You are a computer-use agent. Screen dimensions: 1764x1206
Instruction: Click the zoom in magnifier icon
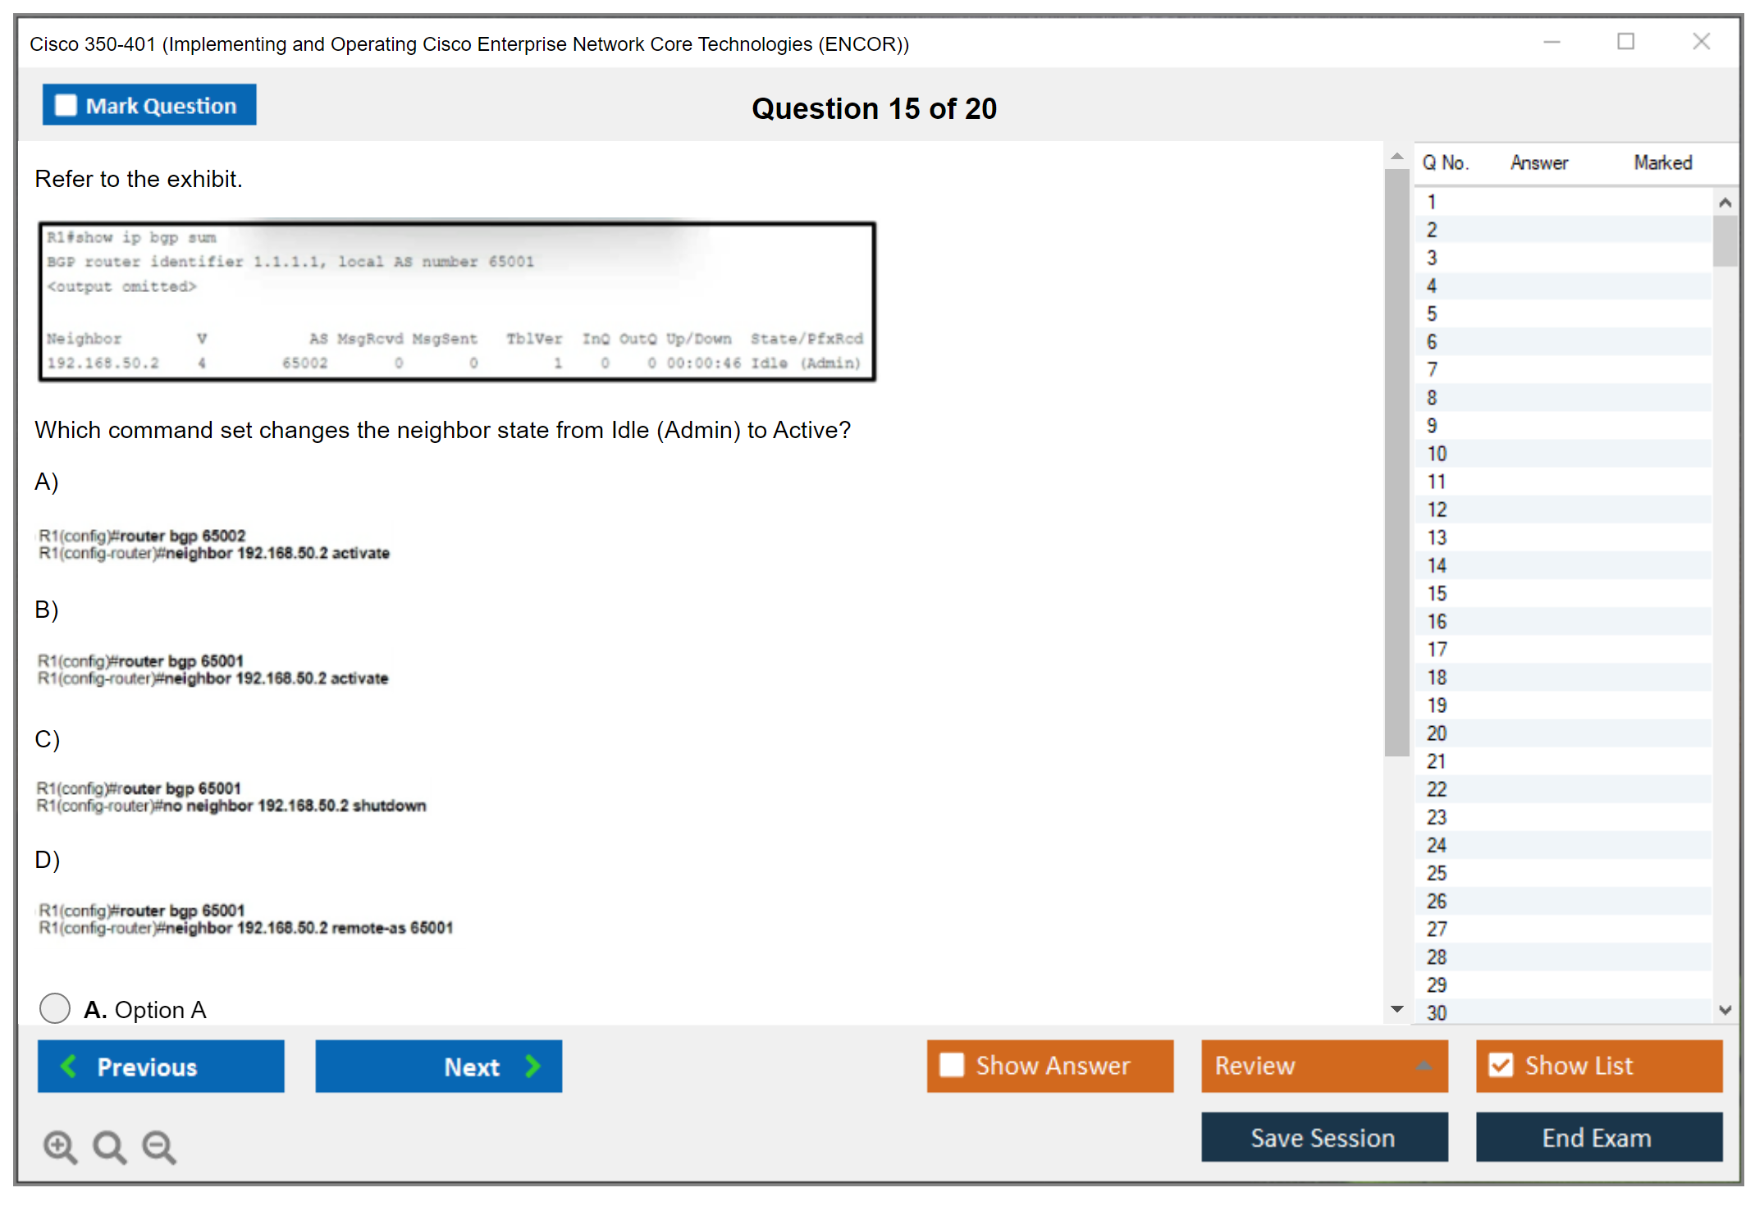coord(60,1146)
